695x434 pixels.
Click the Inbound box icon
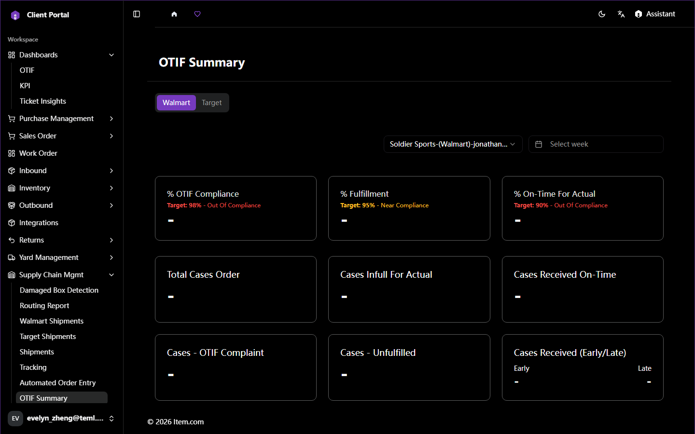point(12,171)
